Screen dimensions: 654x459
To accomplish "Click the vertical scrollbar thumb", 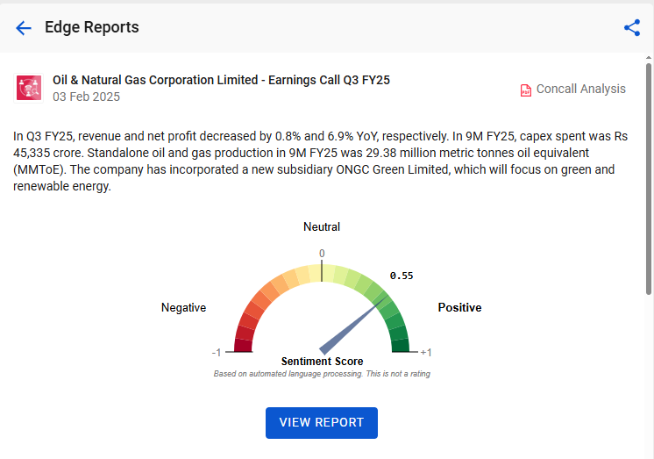I will click(648, 179).
